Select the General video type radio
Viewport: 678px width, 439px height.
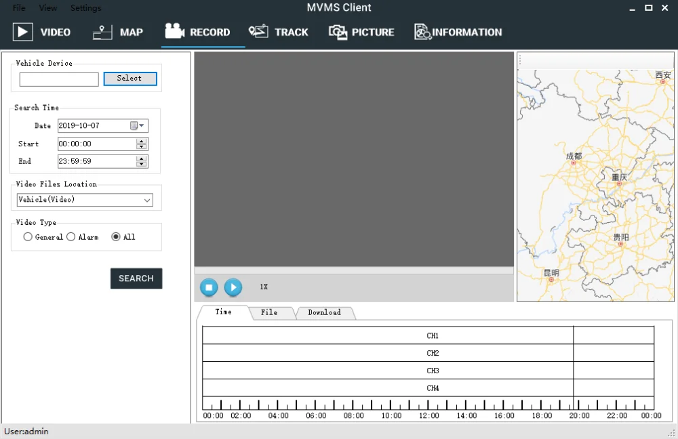pyautogui.click(x=28, y=237)
